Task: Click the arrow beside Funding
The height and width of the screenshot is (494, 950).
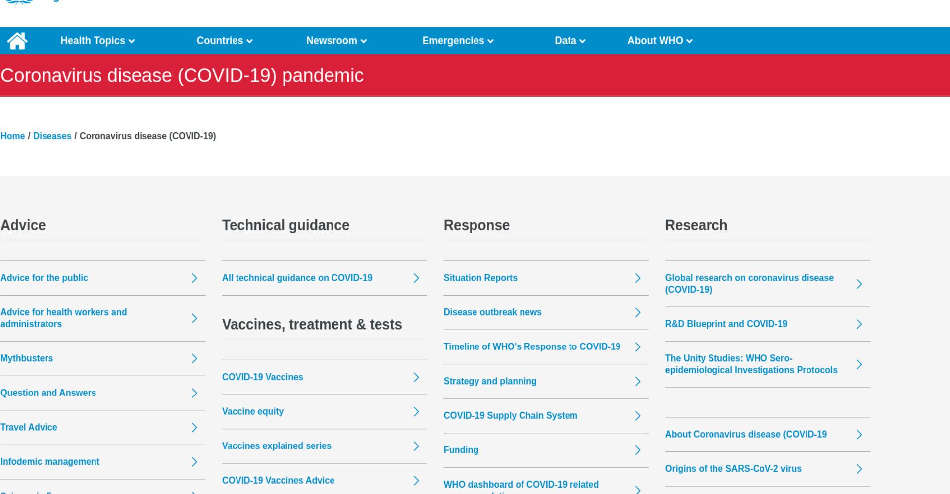Action: pos(638,450)
